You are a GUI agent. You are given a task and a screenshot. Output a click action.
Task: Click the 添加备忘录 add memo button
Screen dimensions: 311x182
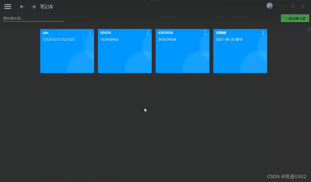[295, 18]
